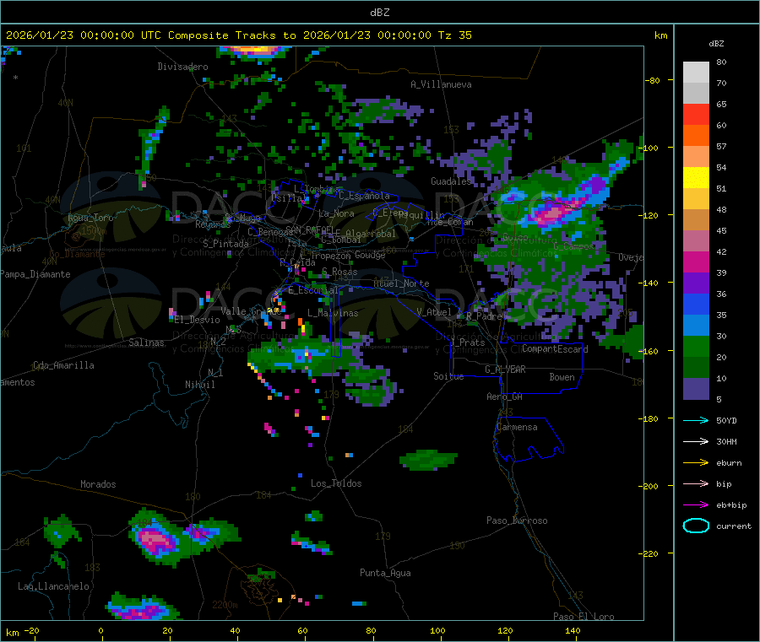Click the R_Padre map label
This screenshot has width=760, height=642.
(484, 316)
